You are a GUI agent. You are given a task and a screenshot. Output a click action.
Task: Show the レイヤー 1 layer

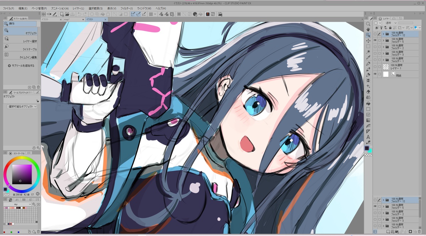point(375,67)
